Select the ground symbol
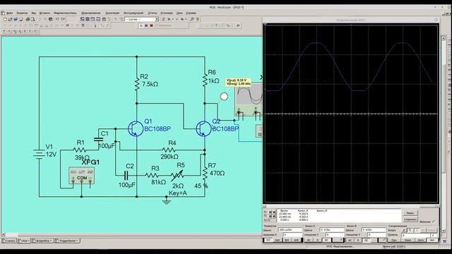Image resolution: width=452 pixels, height=254 pixels. (x=167, y=200)
